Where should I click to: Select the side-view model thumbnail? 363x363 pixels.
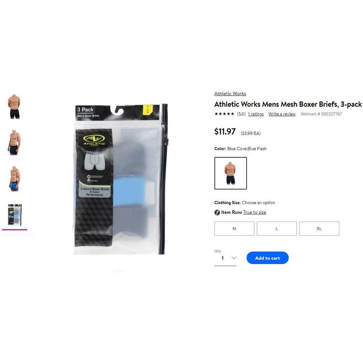(x=14, y=143)
